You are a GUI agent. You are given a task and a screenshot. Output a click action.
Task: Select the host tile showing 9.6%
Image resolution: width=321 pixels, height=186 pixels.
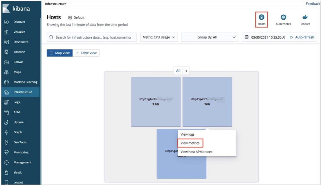[x=156, y=102]
